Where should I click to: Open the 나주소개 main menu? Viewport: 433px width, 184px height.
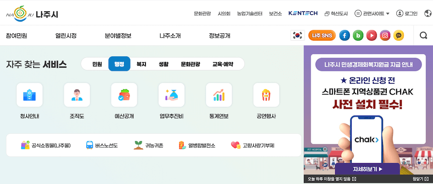(x=170, y=36)
